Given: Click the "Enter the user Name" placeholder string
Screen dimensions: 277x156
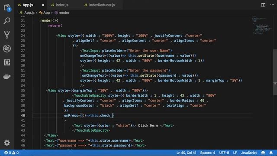Looking at the screenshot, I should tap(149, 51).
